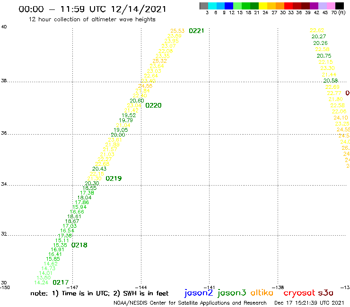Image resolution: width=350 pixels, height=307 pixels.
Task: Click the pink swatch in the color scale
Action: pos(331,6)
